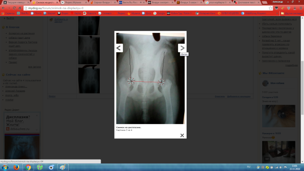Reload the current page
The width and height of the screenshot is (304, 171).
click(14, 8)
